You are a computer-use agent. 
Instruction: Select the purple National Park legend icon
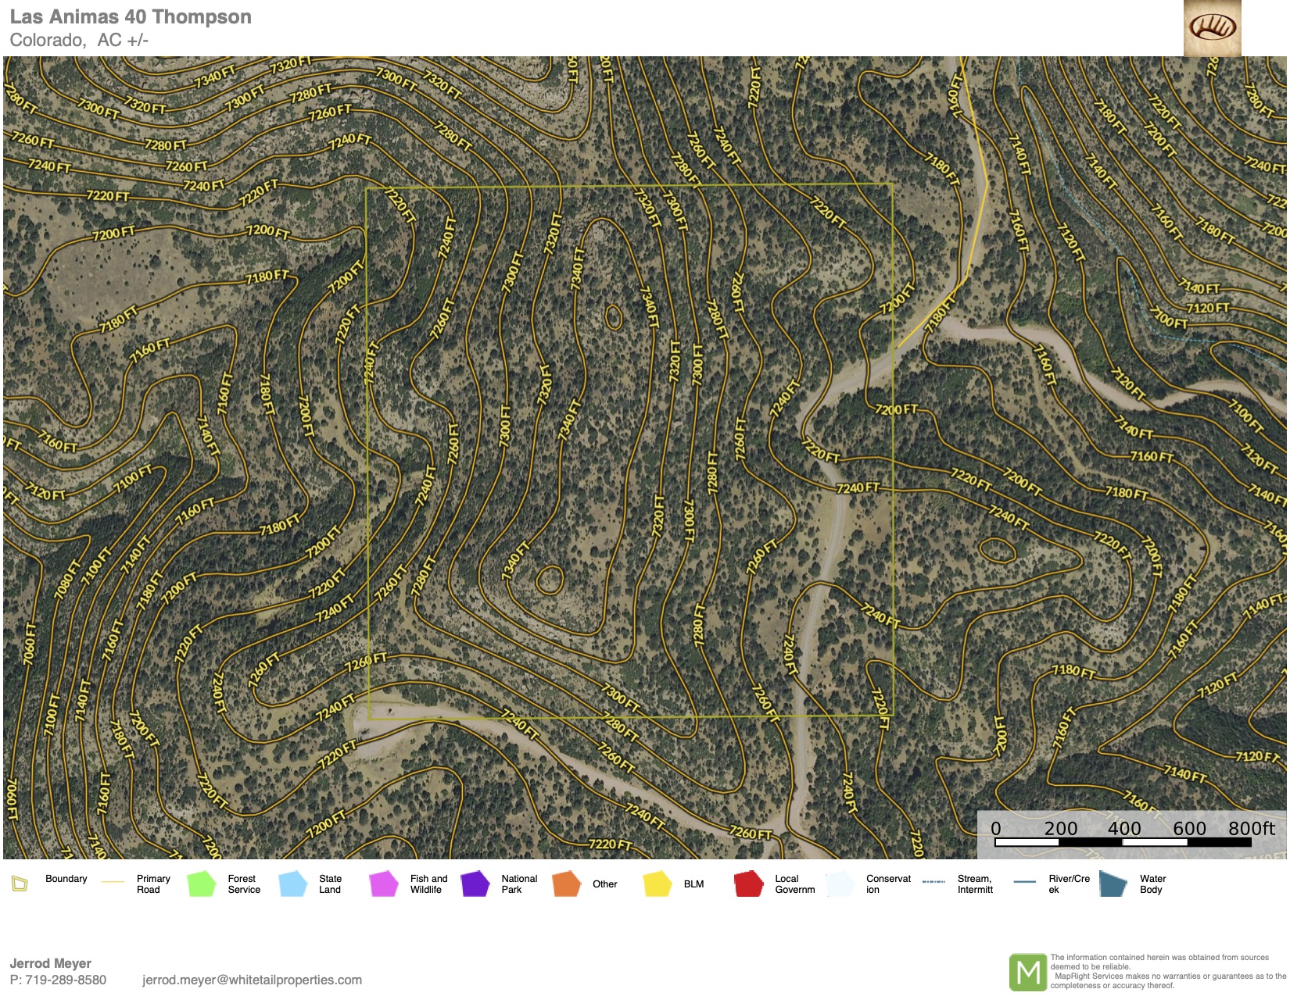point(475,884)
